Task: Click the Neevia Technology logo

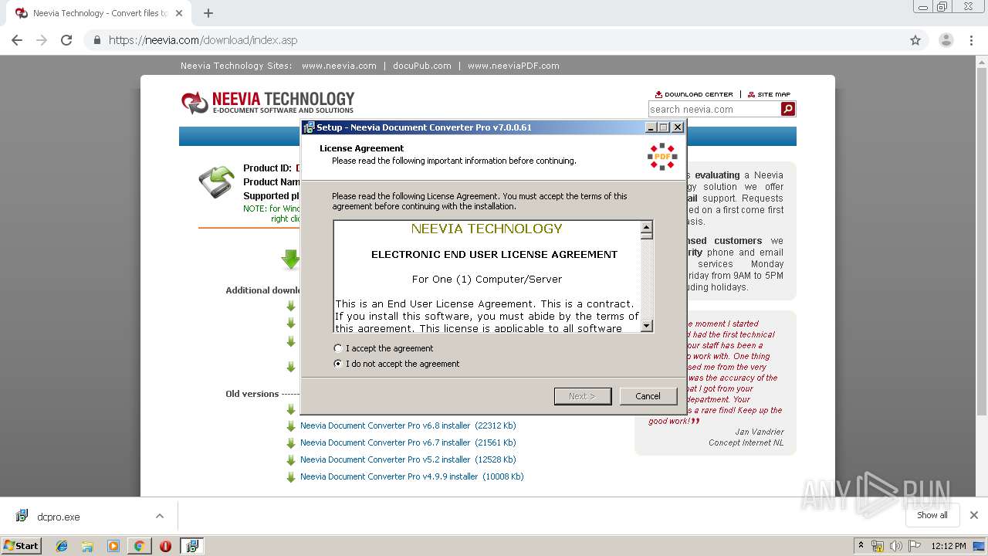Action: coord(268,102)
